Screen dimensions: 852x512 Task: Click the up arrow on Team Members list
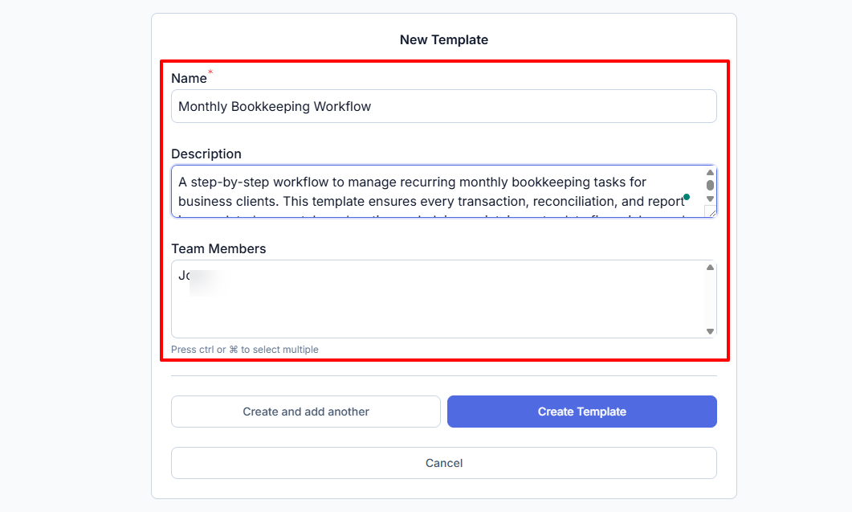coord(710,266)
